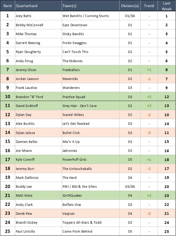
Task: Click the Grey Hair - Don't Care cell
Action: (x=80, y=106)
